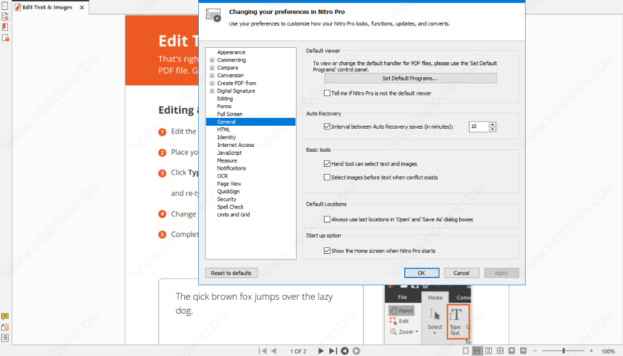Switch to continuous page view

pos(477,351)
